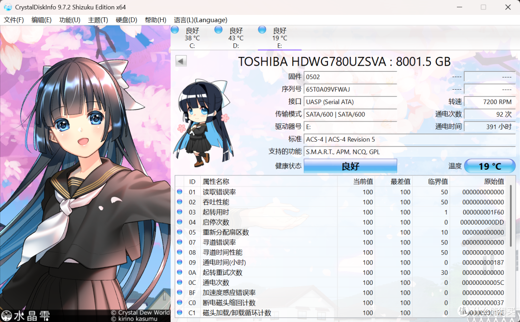Click the raw value 0000000000DD

point(482,222)
